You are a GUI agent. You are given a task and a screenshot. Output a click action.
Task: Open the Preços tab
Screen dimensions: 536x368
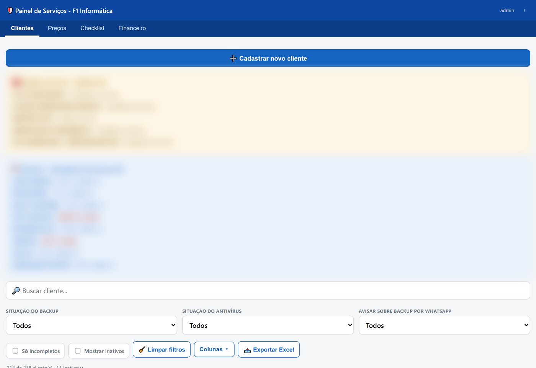[x=57, y=28]
